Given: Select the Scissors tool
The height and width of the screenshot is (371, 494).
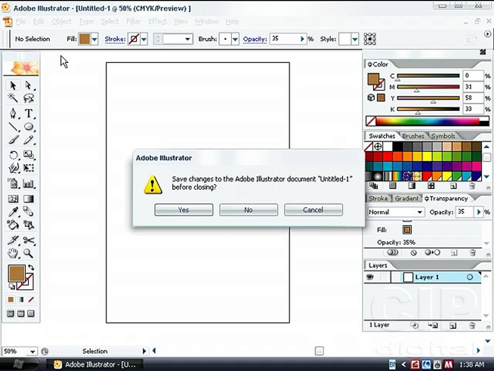Looking at the screenshot, I should point(28,241).
